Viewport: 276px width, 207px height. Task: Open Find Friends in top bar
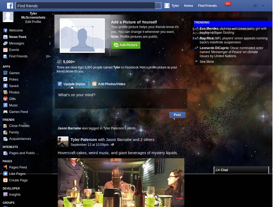[207, 6]
